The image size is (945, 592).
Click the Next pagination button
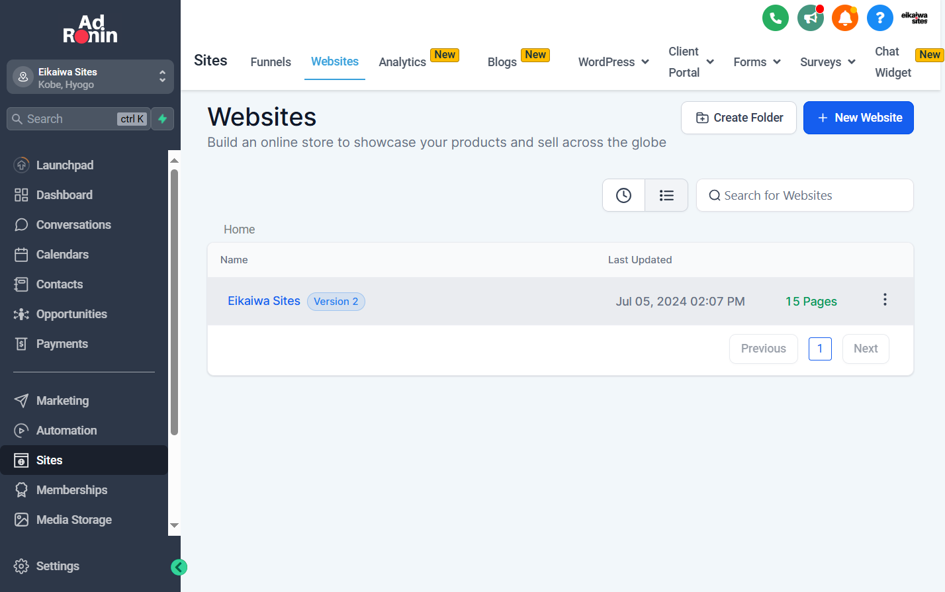point(866,349)
